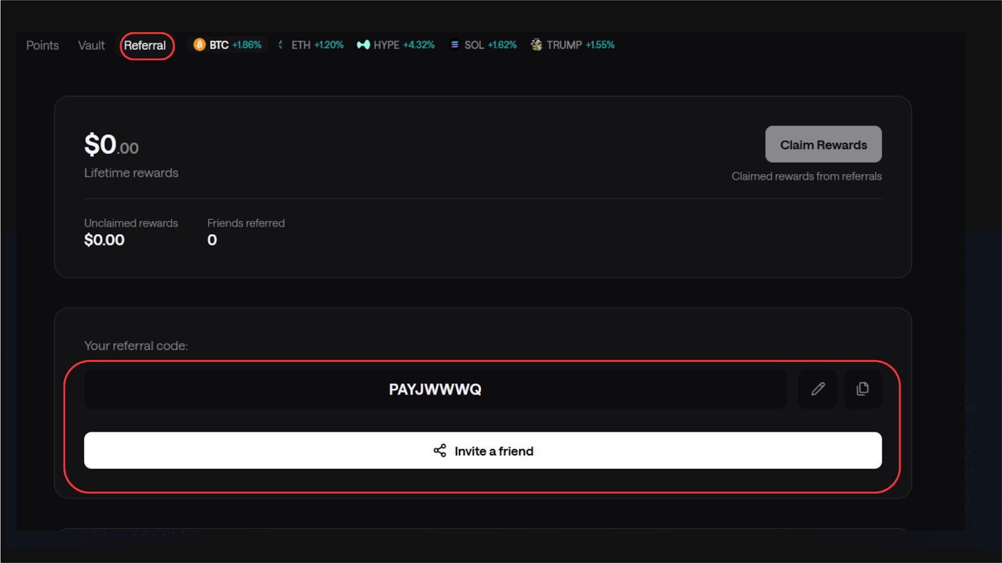Click the Invite a friend label

coord(494,451)
